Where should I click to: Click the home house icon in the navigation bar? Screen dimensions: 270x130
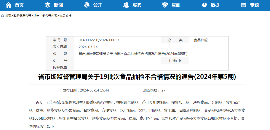click(8, 5)
